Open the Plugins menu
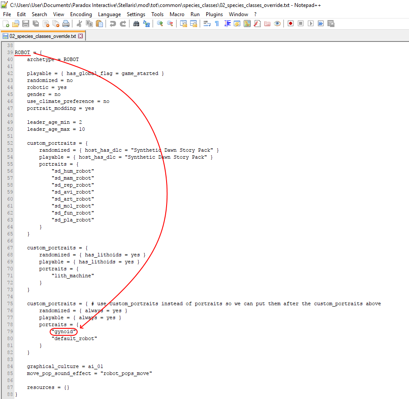 point(214,14)
